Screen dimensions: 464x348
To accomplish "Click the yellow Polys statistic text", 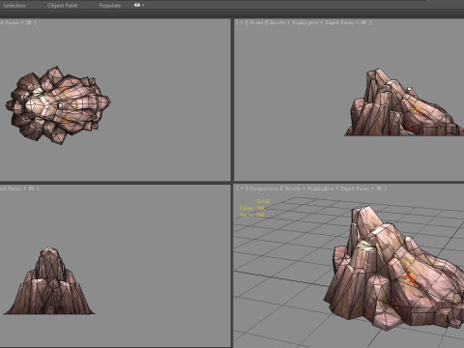I will pos(251,208).
